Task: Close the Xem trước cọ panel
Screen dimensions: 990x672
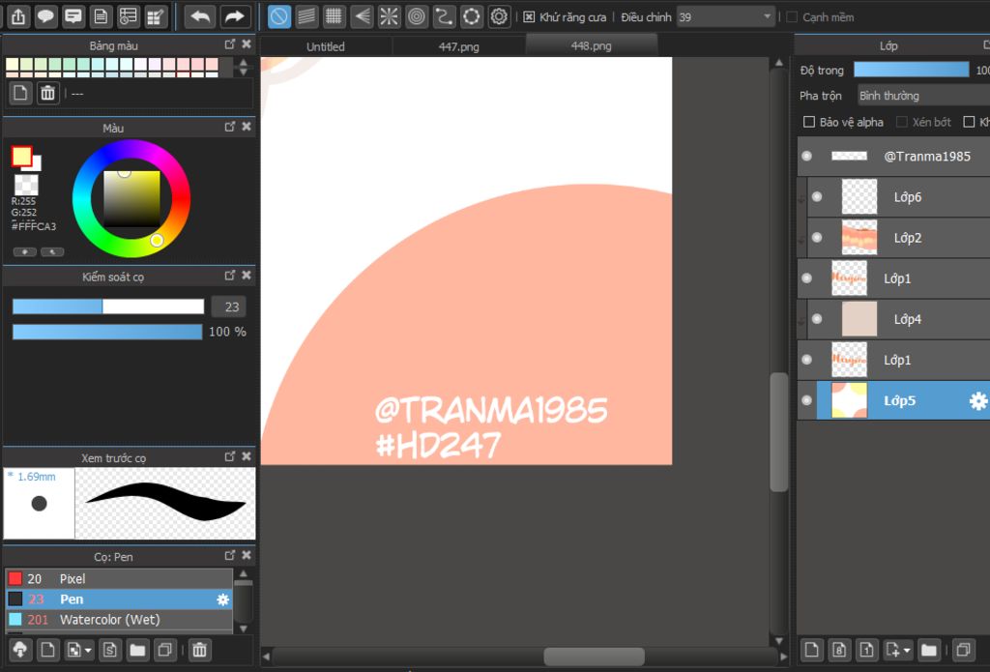Action: click(247, 456)
